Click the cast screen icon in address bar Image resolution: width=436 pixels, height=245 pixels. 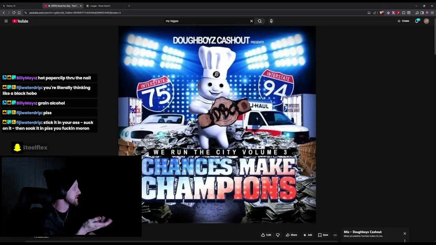369,13
